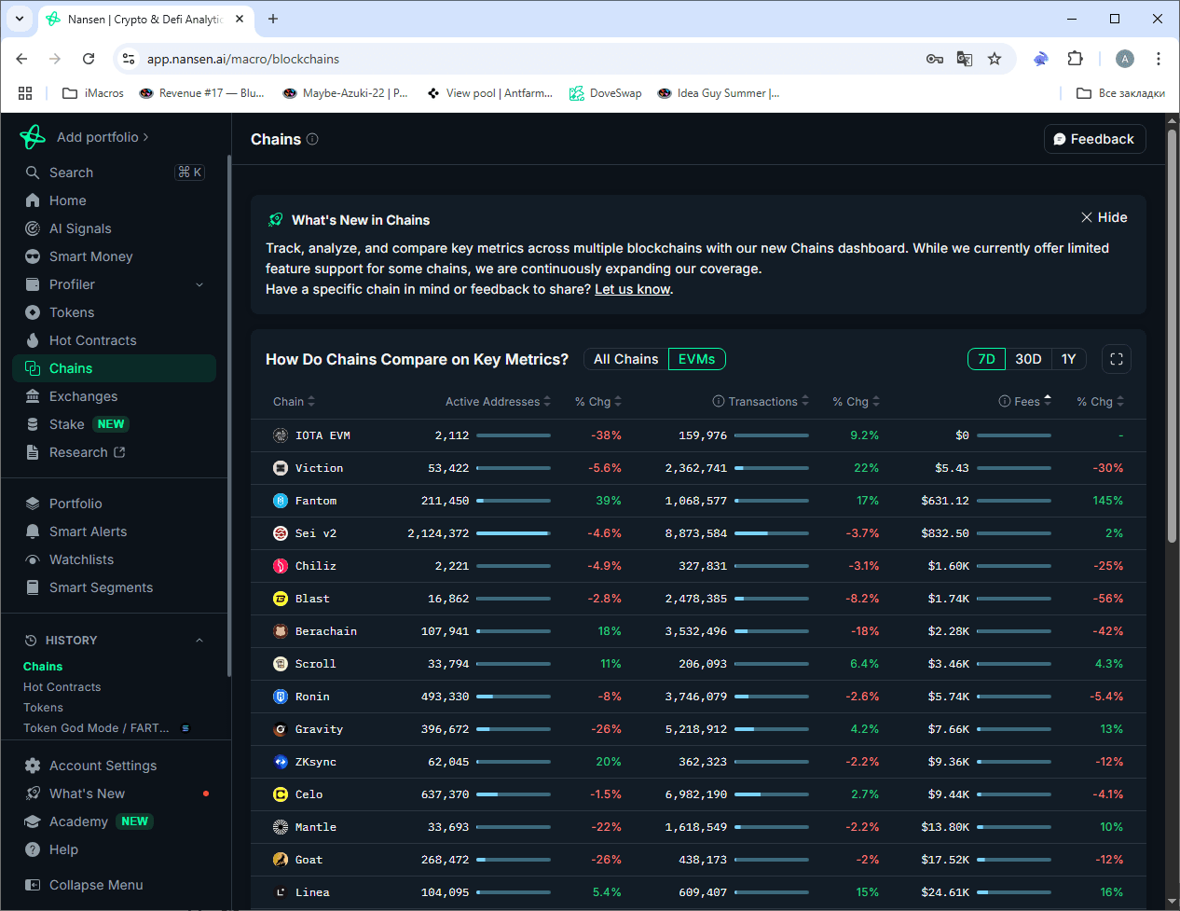Select the EVMs filter
Image resolution: width=1180 pixels, height=911 pixels.
697,359
